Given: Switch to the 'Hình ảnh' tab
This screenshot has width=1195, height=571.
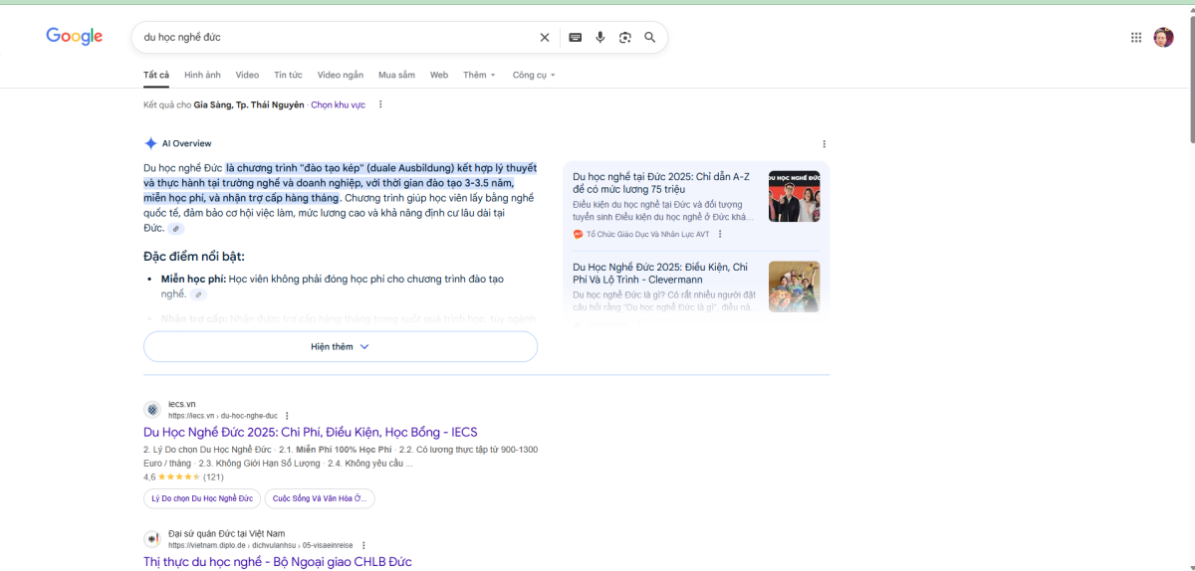Looking at the screenshot, I should 202,75.
